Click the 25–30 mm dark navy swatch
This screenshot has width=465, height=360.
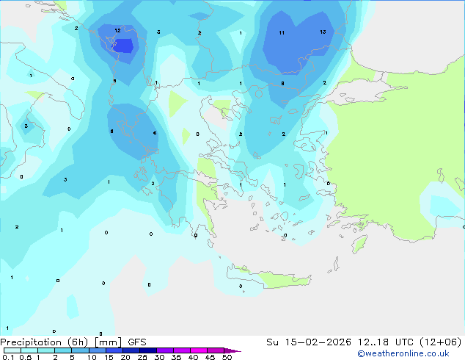(147, 350)
